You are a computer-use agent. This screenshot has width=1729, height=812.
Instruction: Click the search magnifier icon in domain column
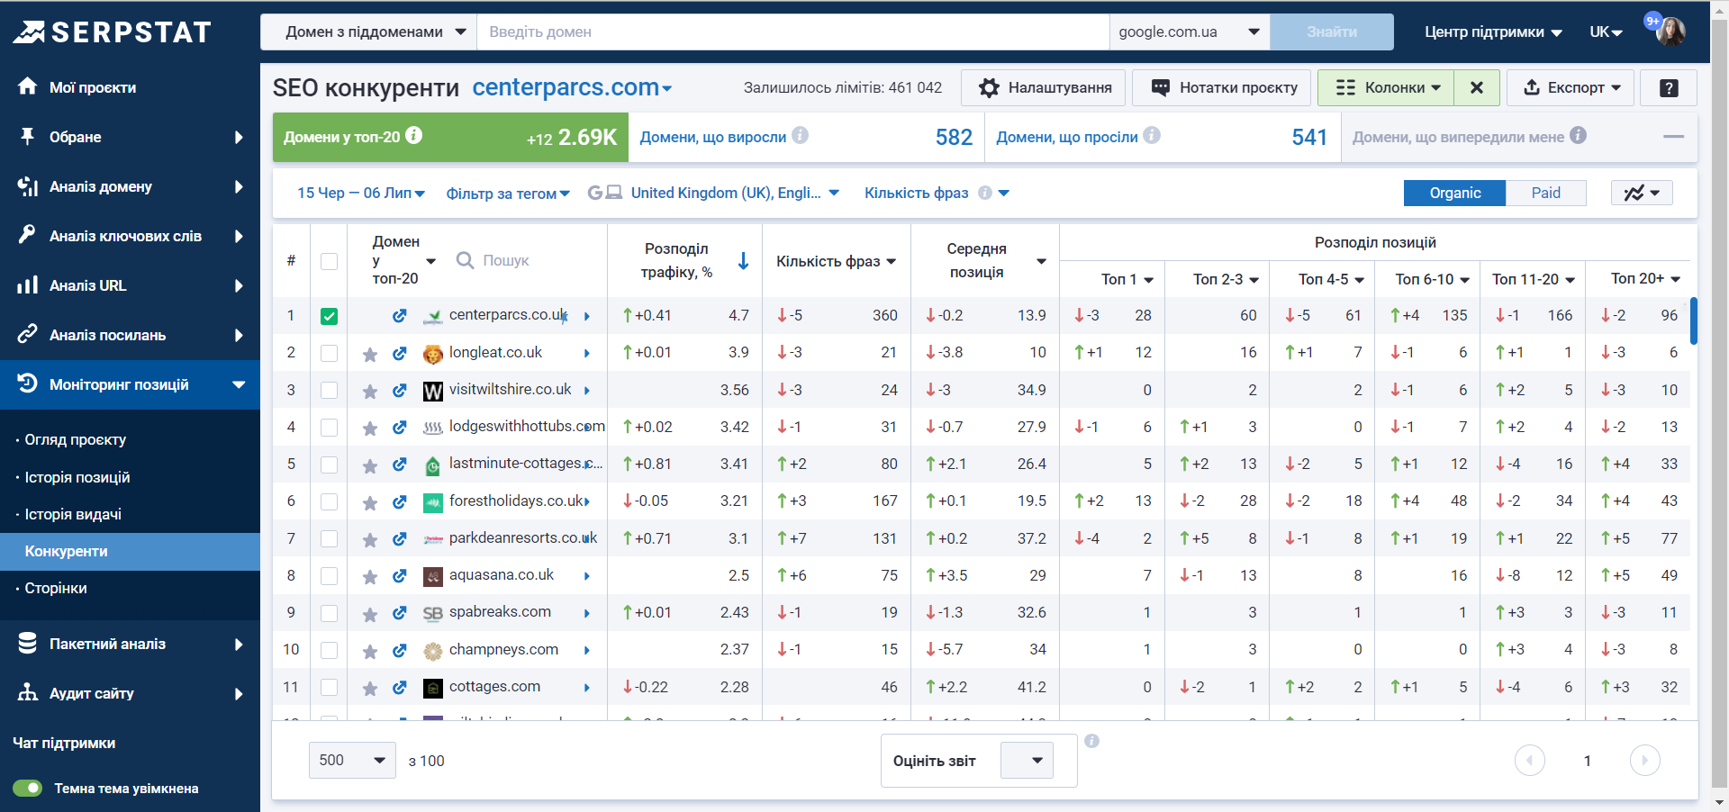(465, 260)
